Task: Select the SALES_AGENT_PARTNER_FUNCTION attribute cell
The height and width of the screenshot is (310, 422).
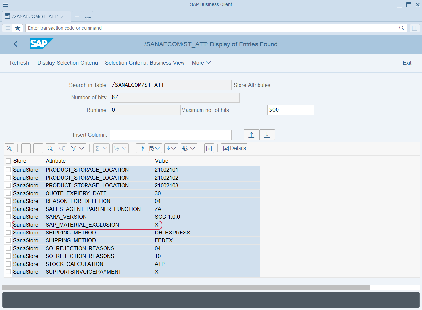Action: (99, 209)
